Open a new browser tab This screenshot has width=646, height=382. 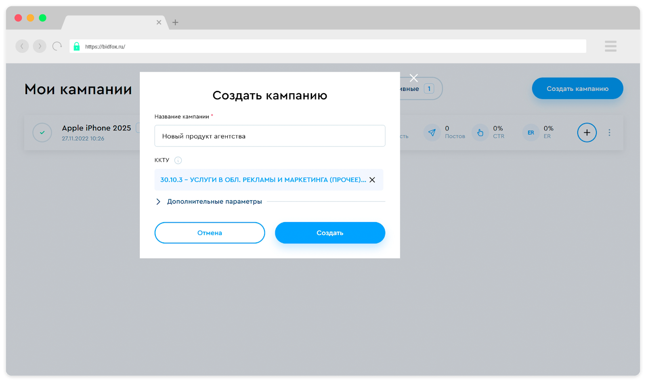pos(175,23)
